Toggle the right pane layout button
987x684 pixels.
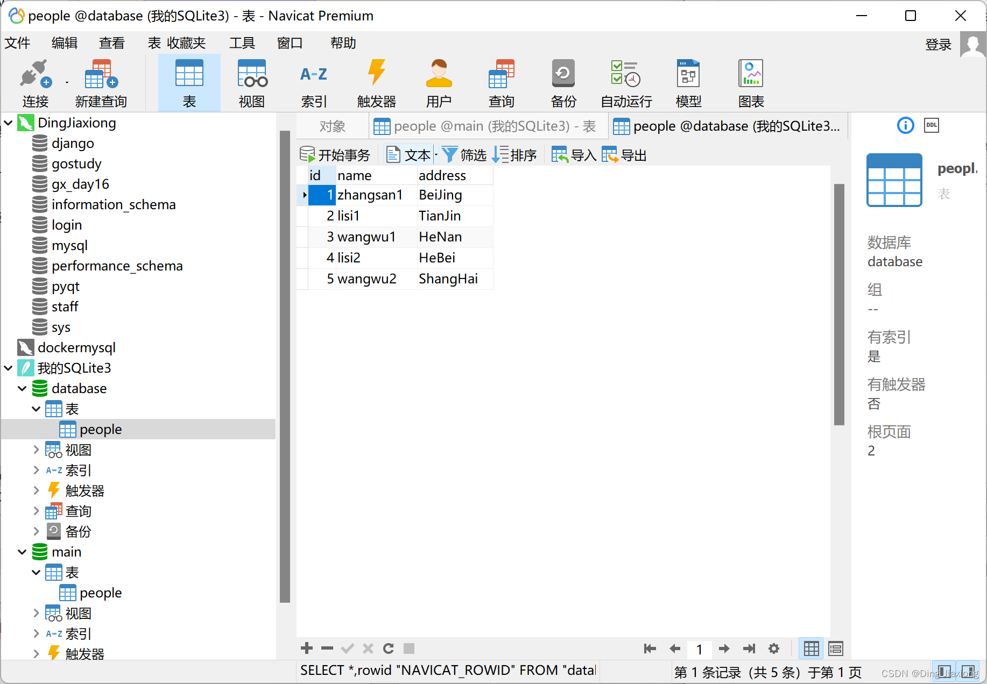tap(969, 671)
